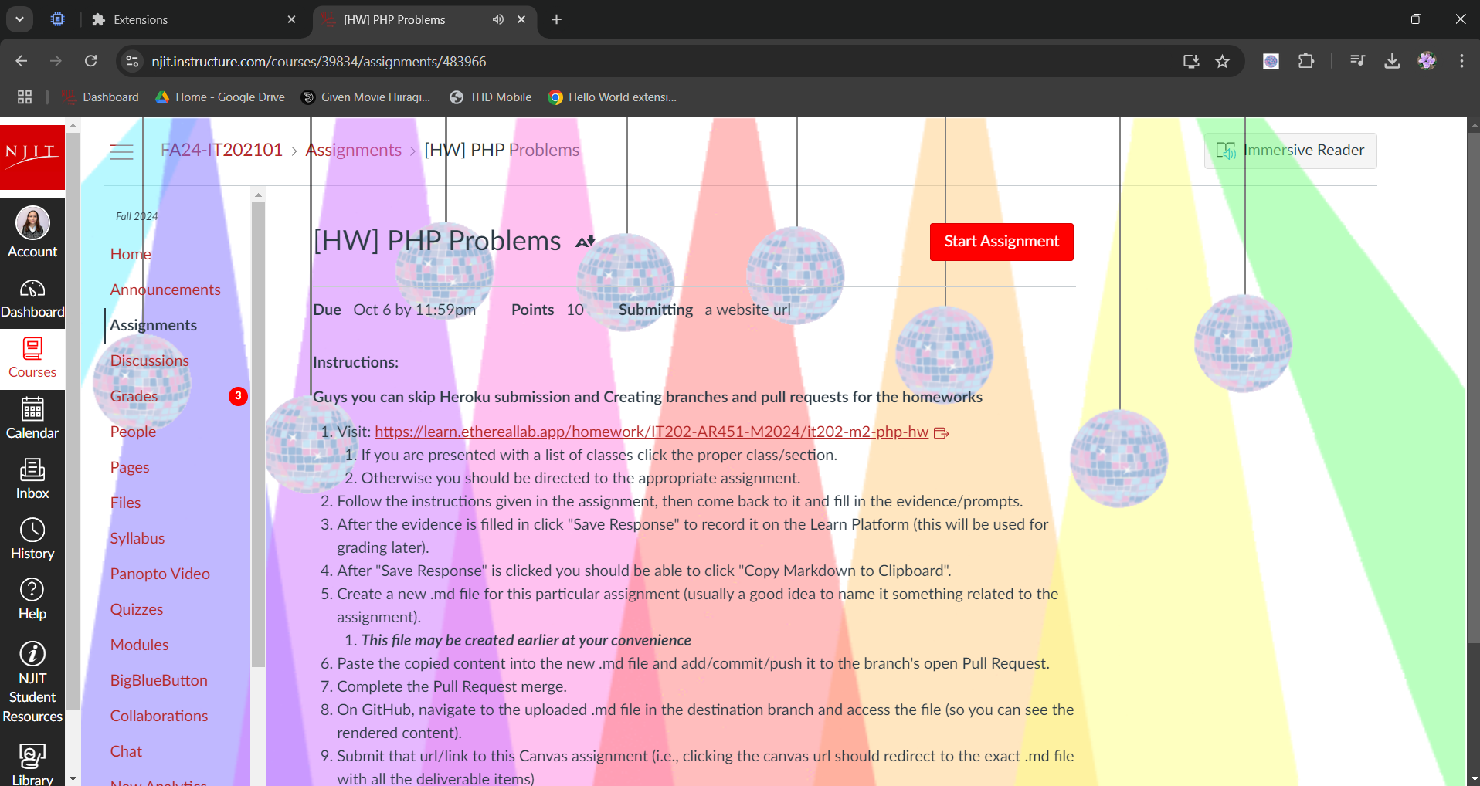Screen dimensions: 1480x786
Task: Open a new browser tab
Action: [x=556, y=19]
